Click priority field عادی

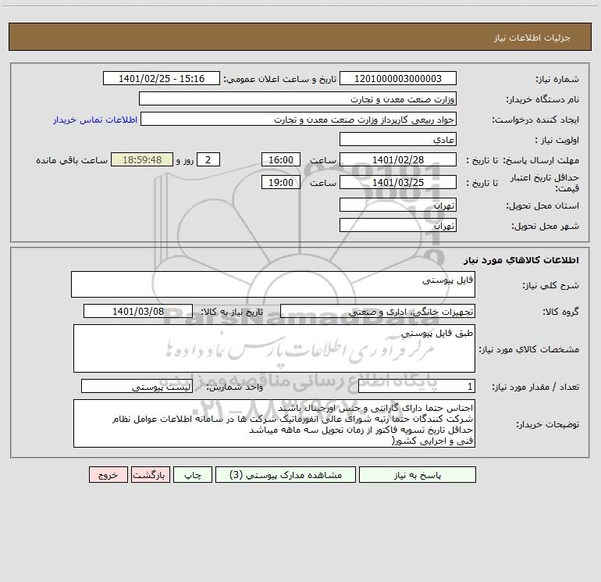[398, 139]
